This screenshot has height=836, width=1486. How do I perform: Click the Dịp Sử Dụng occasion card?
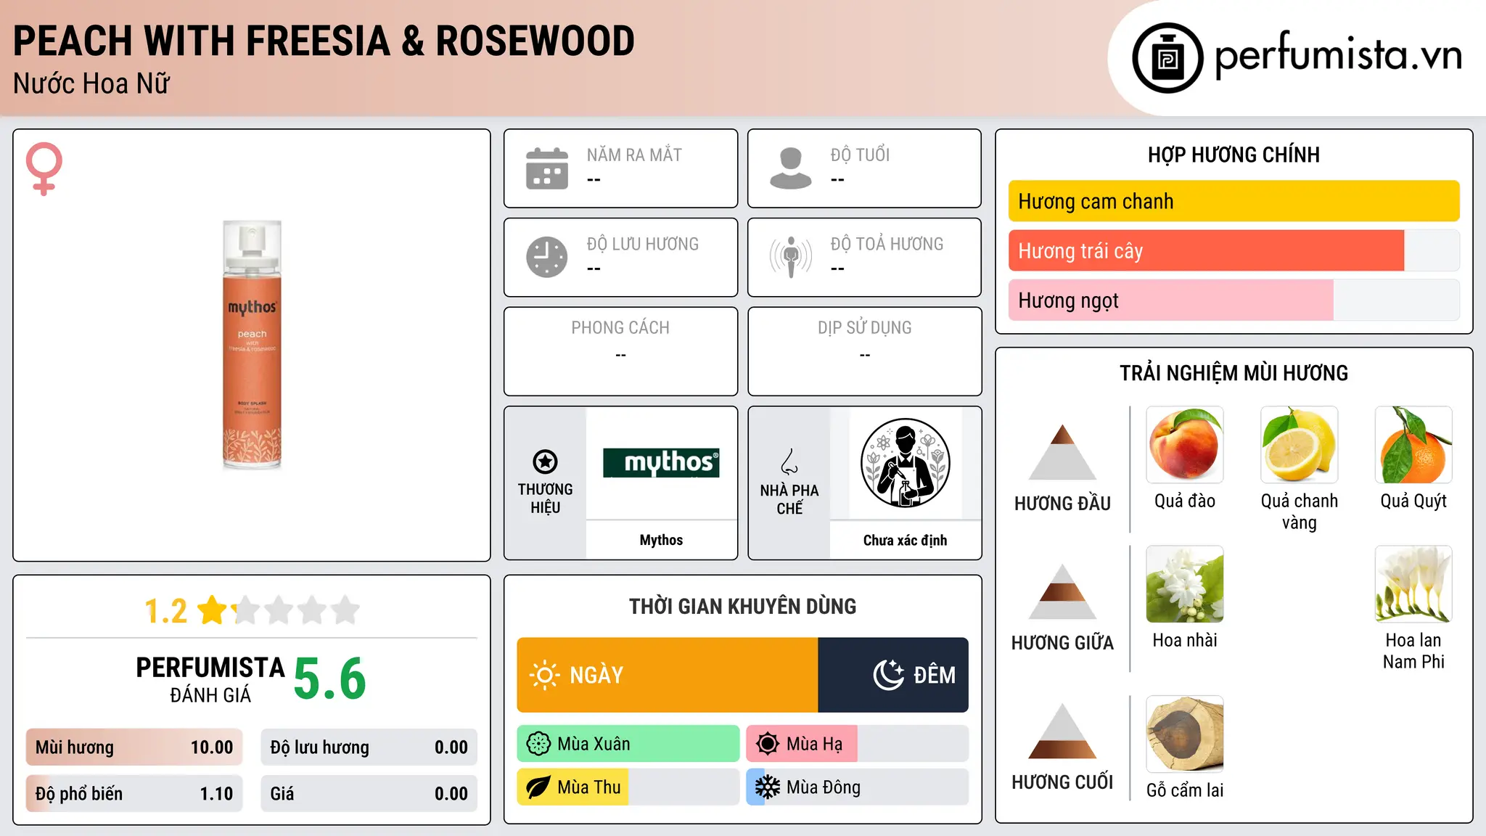click(x=864, y=351)
